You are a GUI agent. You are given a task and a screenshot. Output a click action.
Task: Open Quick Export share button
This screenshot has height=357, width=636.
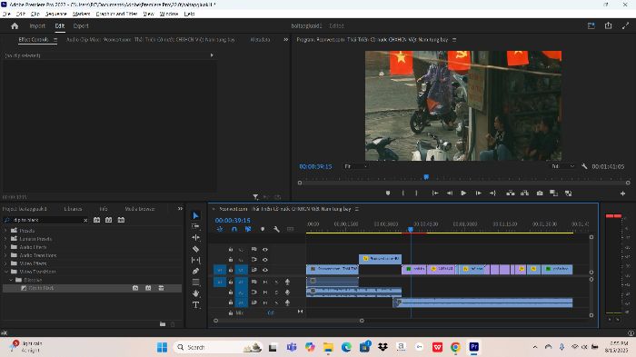pos(608,25)
